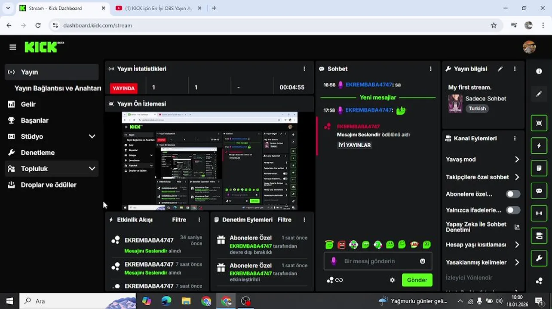Image resolution: width=552 pixels, height=309 pixels.
Task: Click the Yayın Ön İzlemesi preview image
Action: coord(210,161)
